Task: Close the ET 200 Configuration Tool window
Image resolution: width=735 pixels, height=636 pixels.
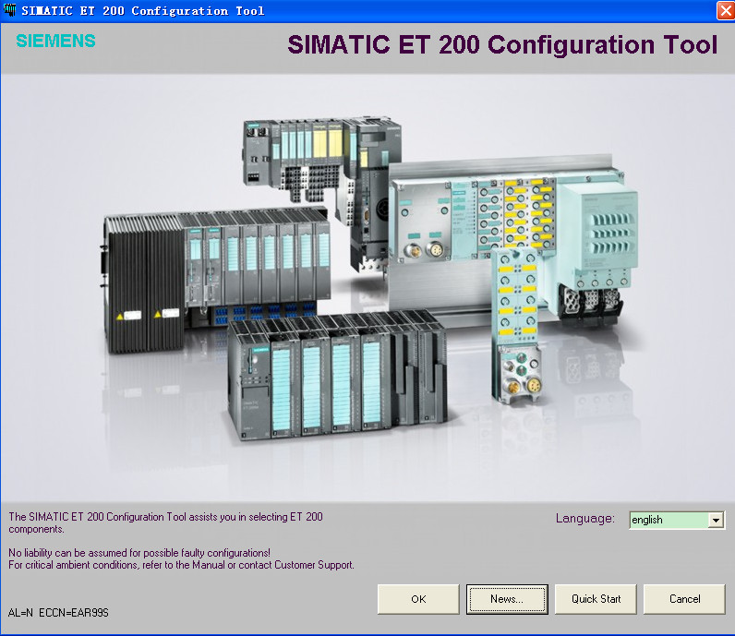Action: [725, 10]
